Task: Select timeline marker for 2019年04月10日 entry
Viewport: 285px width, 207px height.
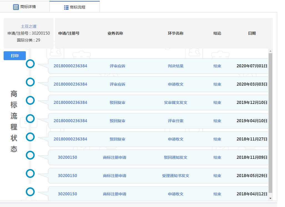Action: pyautogui.click(x=30, y=119)
